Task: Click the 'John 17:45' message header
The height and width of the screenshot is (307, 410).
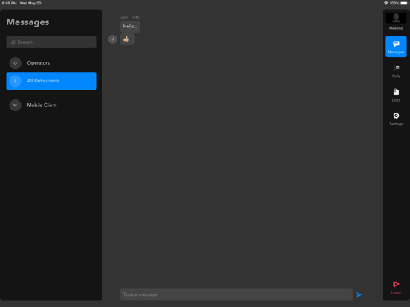Action: [x=130, y=17]
